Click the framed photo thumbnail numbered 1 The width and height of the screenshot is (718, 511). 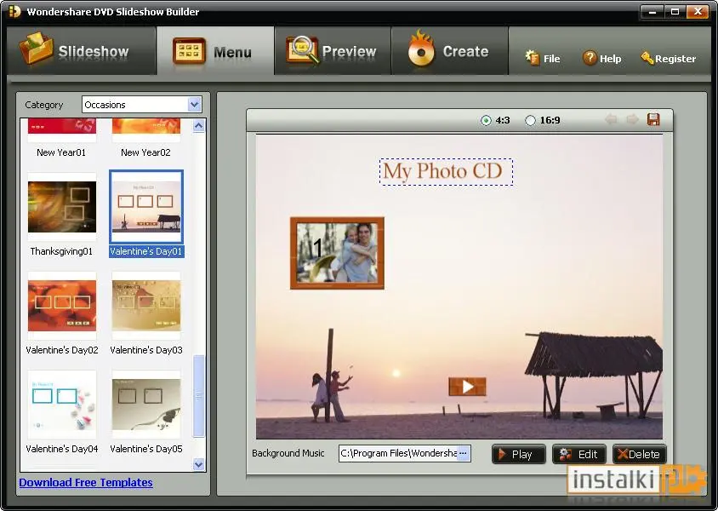(x=337, y=253)
